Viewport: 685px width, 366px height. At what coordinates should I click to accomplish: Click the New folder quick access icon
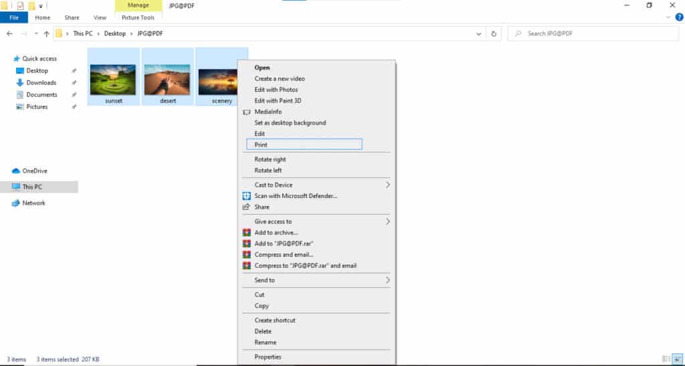point(31,5)
